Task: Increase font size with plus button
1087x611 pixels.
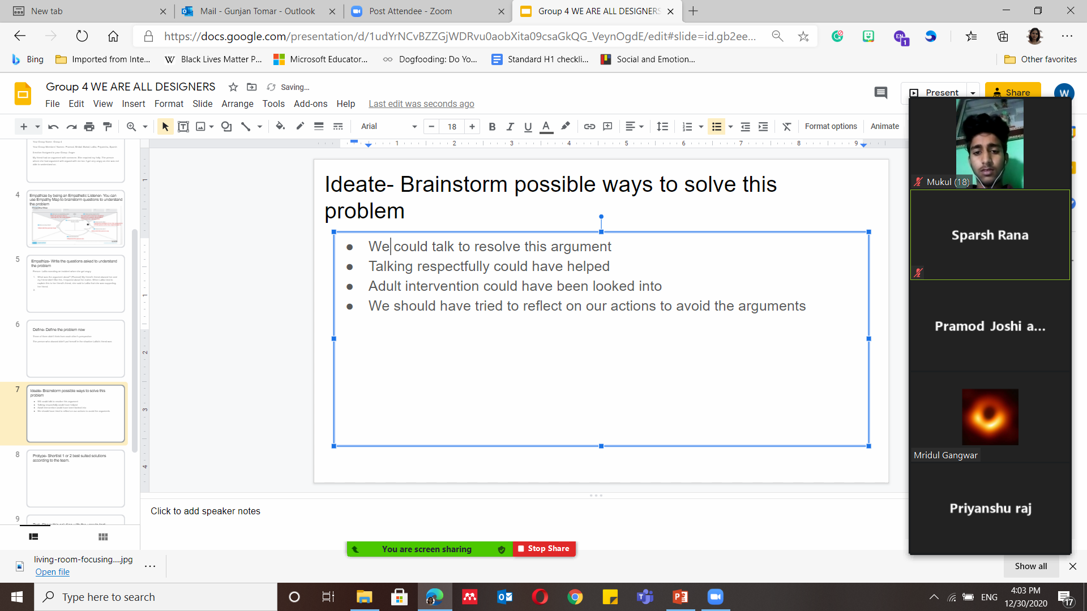Action: pos(472,127)
